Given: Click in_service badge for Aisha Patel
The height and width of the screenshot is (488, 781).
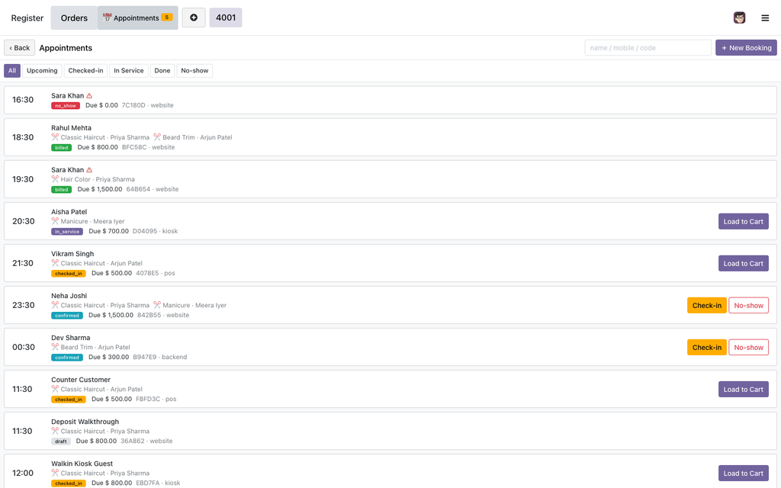Looking at the screenshot, I should click(67, 232).
